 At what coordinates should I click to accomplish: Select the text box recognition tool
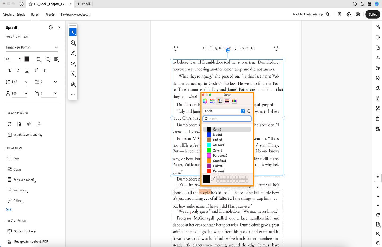pyautogui.click(x=73, y=74)
